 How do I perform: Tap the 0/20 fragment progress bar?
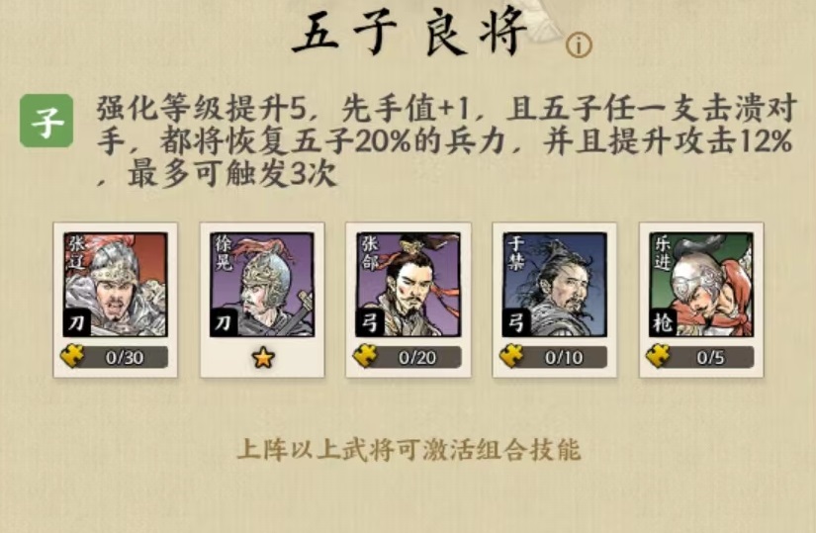[x=408, y=357]
